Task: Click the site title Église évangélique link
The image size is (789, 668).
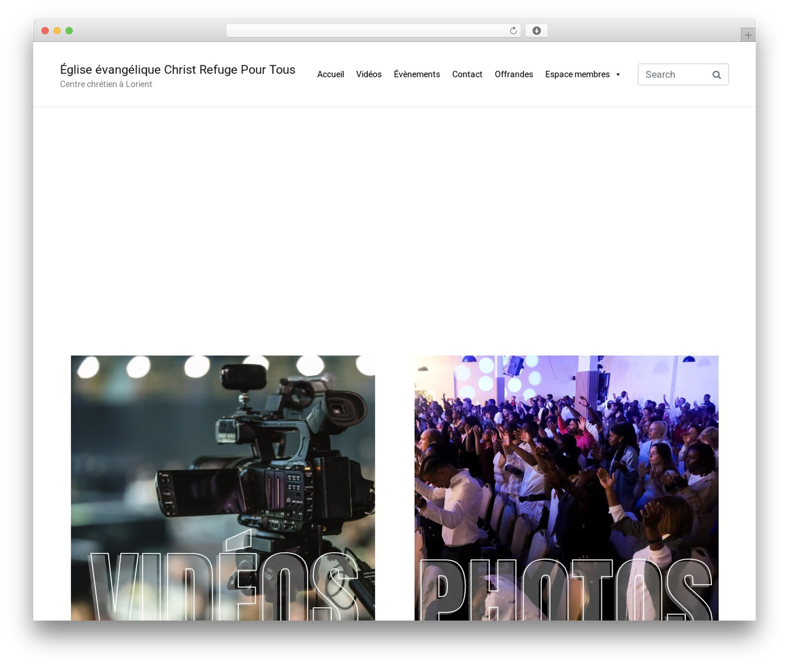Action: [x=178, y=70]
